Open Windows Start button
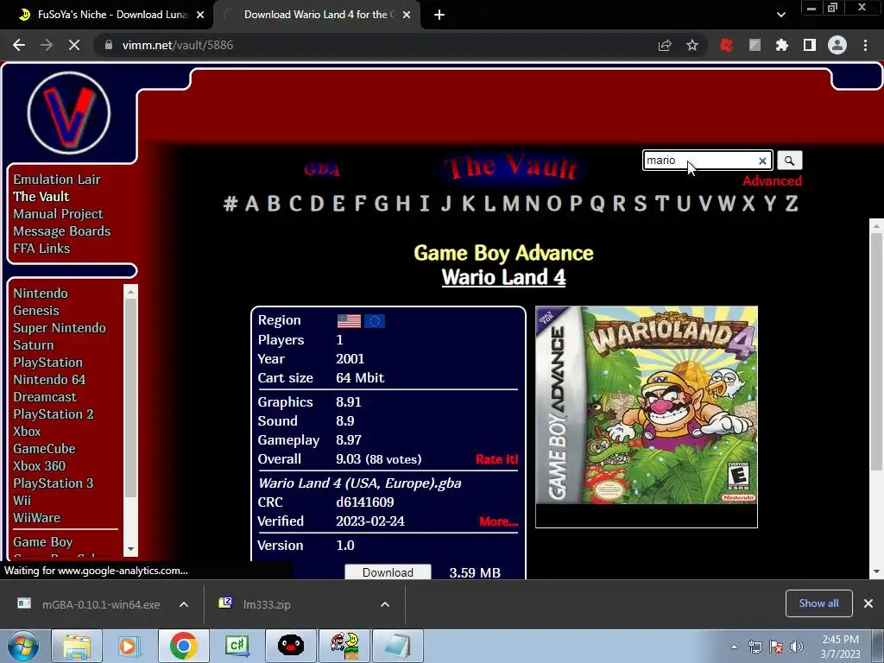Viewport: 884px width, 663px height. [22, 646]
